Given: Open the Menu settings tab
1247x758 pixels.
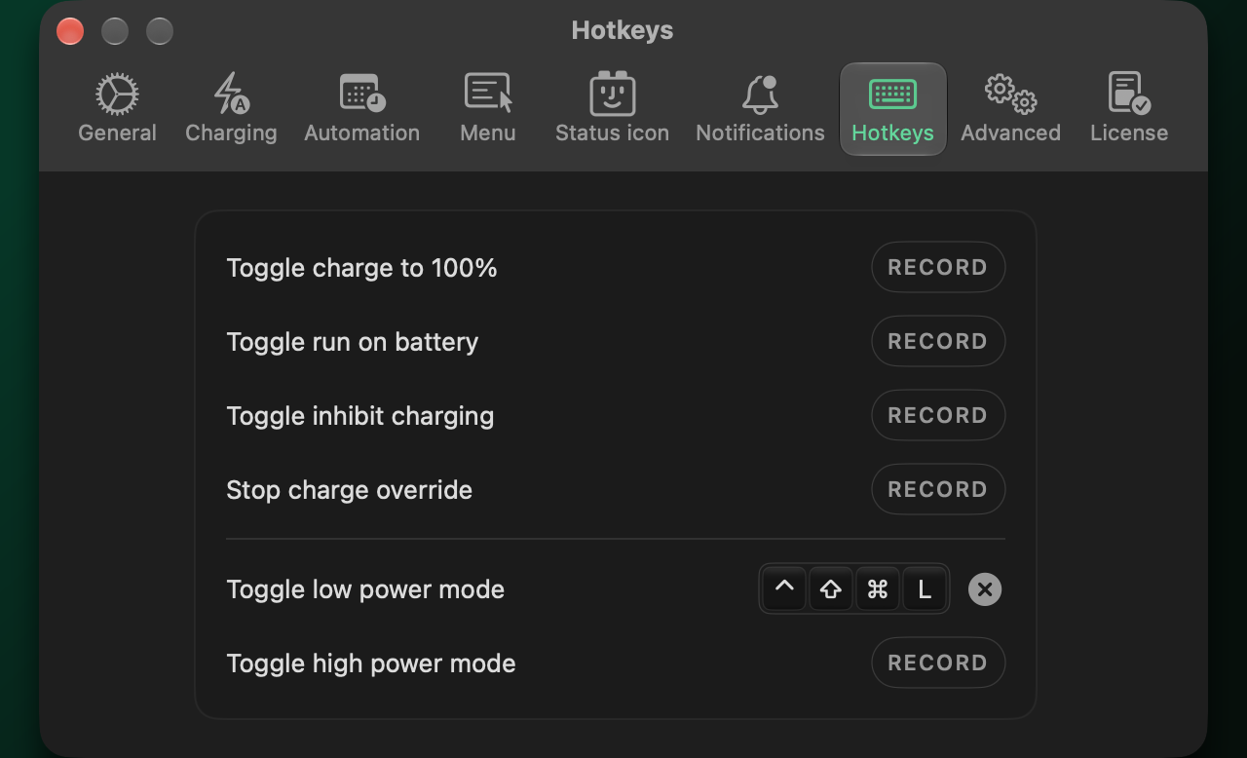Looking at the screenshot, I should [487, 109].
